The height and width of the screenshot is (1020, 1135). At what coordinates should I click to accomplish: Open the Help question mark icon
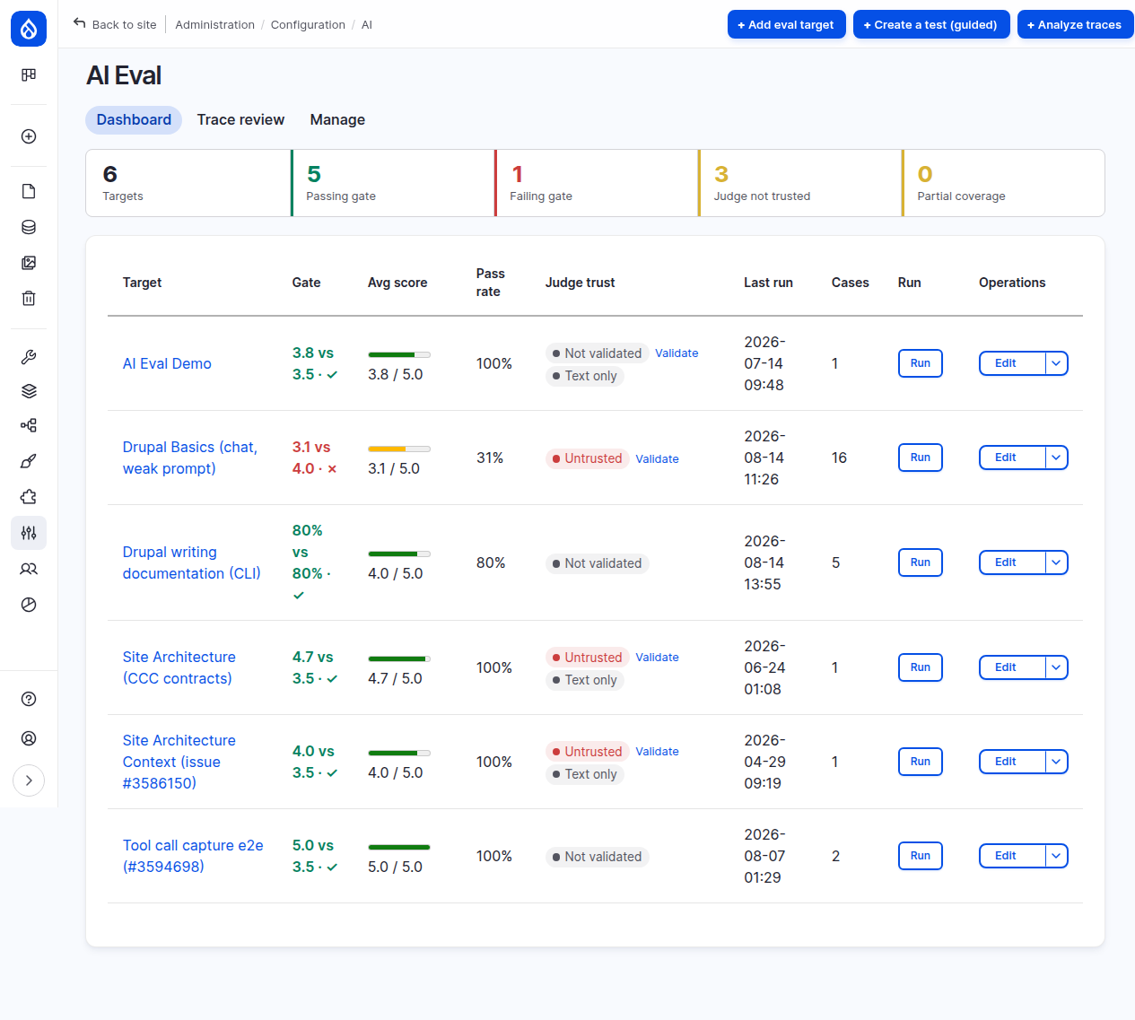(29, 699)
